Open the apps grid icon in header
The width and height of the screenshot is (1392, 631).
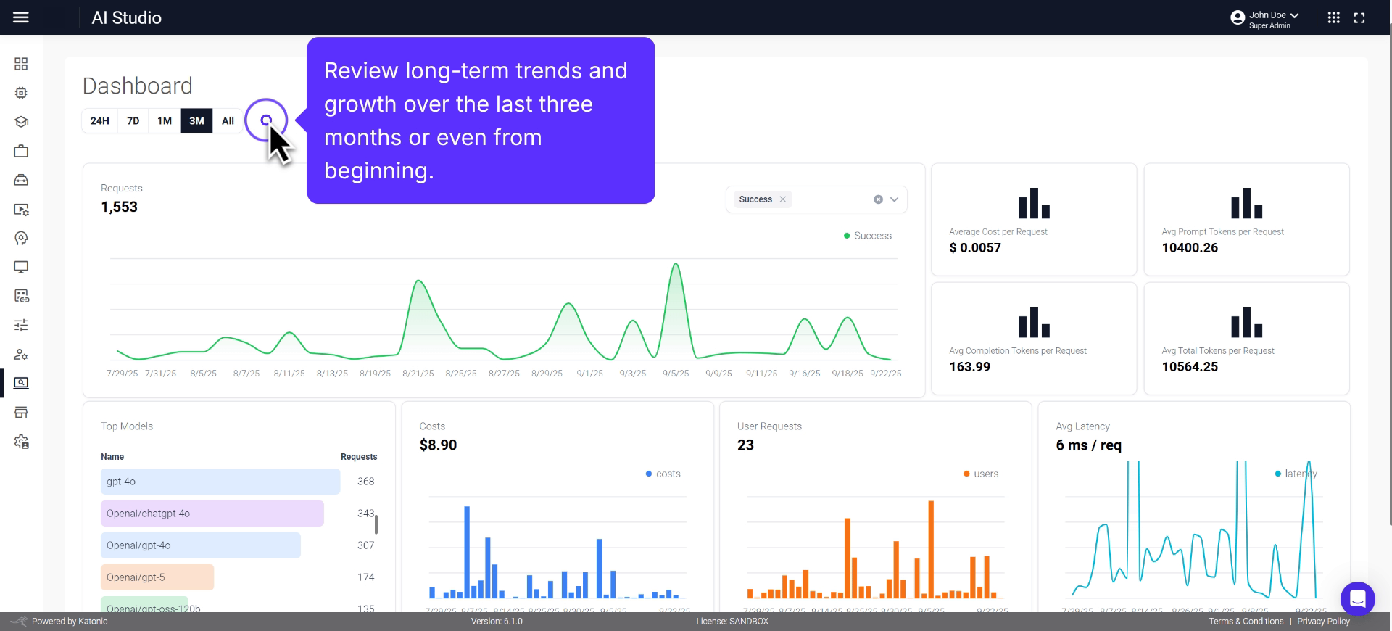click(1333, 17)
